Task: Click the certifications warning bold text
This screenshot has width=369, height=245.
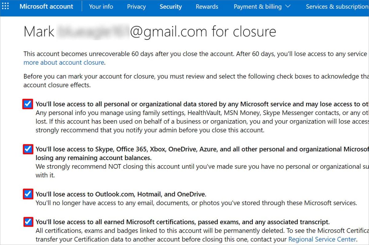Action: pos(183,222)
